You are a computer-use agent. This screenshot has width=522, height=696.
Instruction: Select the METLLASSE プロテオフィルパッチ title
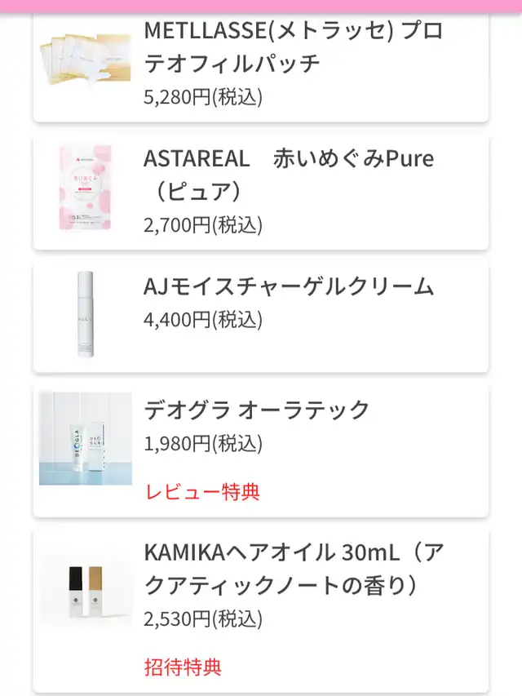[x=294, y=47]
